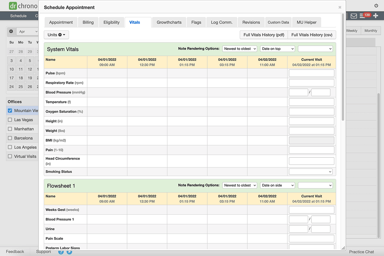Switch calendar to Weekly view

tap(352, 31)
